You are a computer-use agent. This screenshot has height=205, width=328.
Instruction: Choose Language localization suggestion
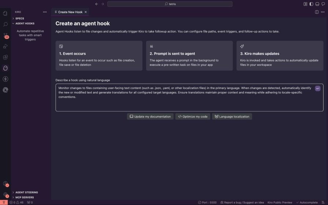[x=232, y=116]
